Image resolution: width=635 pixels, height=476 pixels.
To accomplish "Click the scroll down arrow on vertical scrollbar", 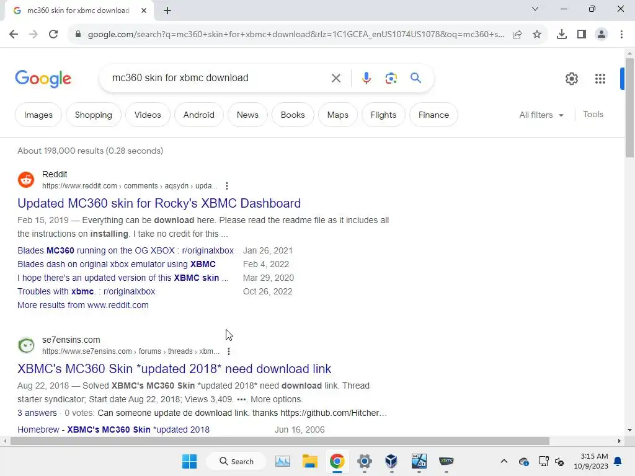I will 629,430.
